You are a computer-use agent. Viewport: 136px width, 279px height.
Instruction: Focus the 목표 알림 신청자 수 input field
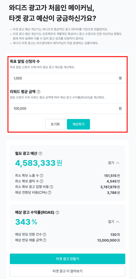(x=67, y=78)
